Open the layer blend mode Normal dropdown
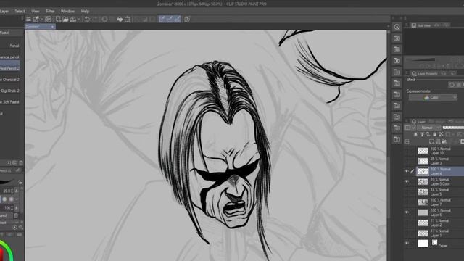The image size is (464, 261). click(x=428, y=128)
